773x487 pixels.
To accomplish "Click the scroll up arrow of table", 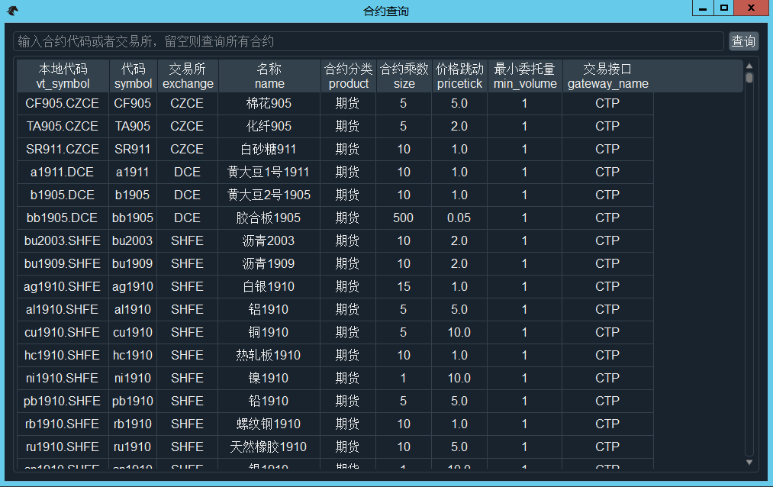I will pos(749,66).
